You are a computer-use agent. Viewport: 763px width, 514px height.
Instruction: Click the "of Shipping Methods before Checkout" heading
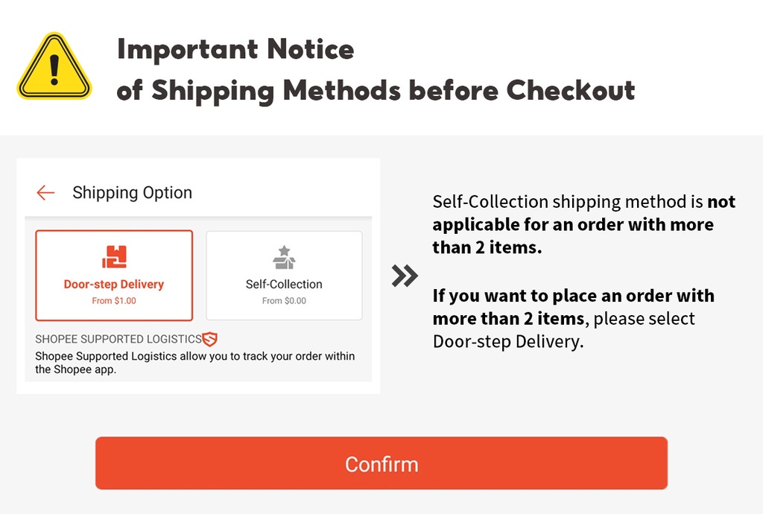[376, 90]
